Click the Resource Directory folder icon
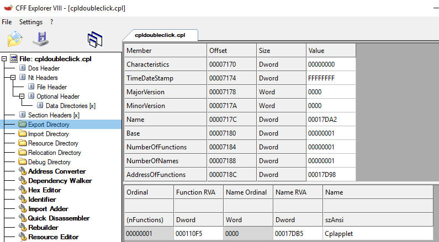The width and height of the screenshot is (439, 242). (x=23, y=143)
